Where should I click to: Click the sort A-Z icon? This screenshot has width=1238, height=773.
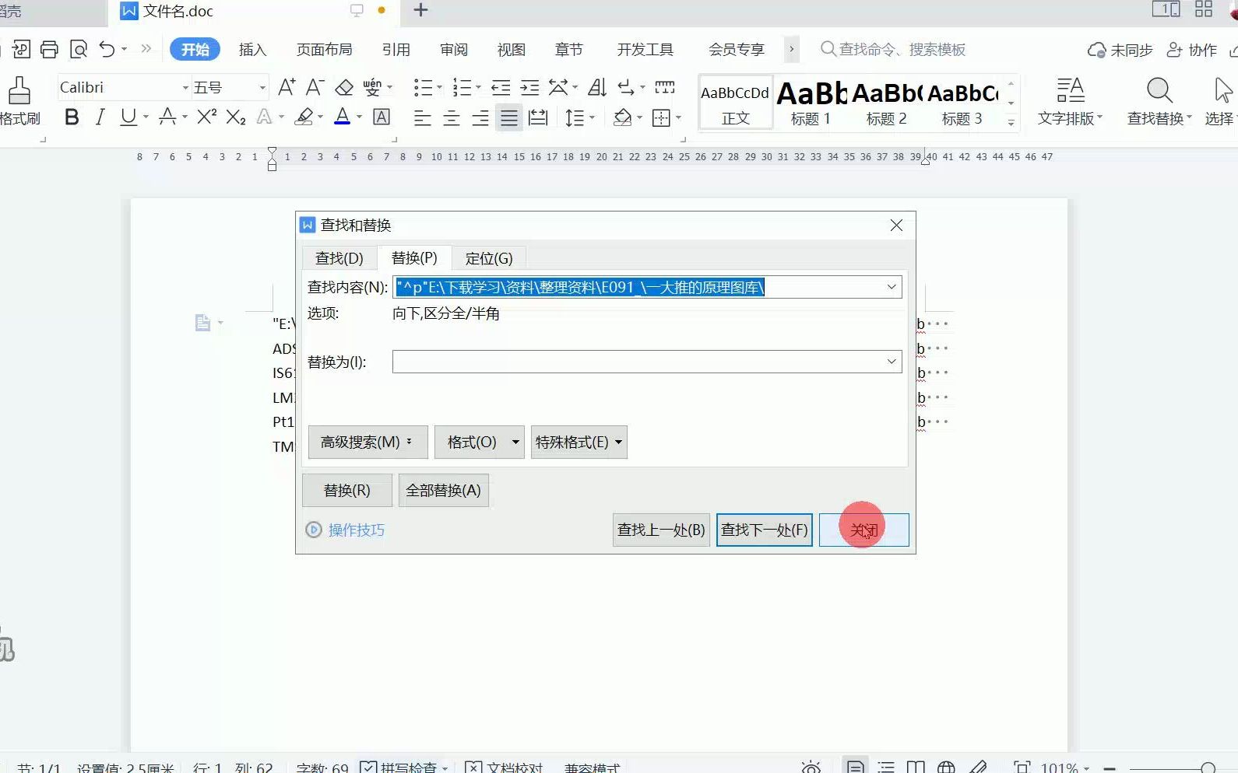[597, 87]
